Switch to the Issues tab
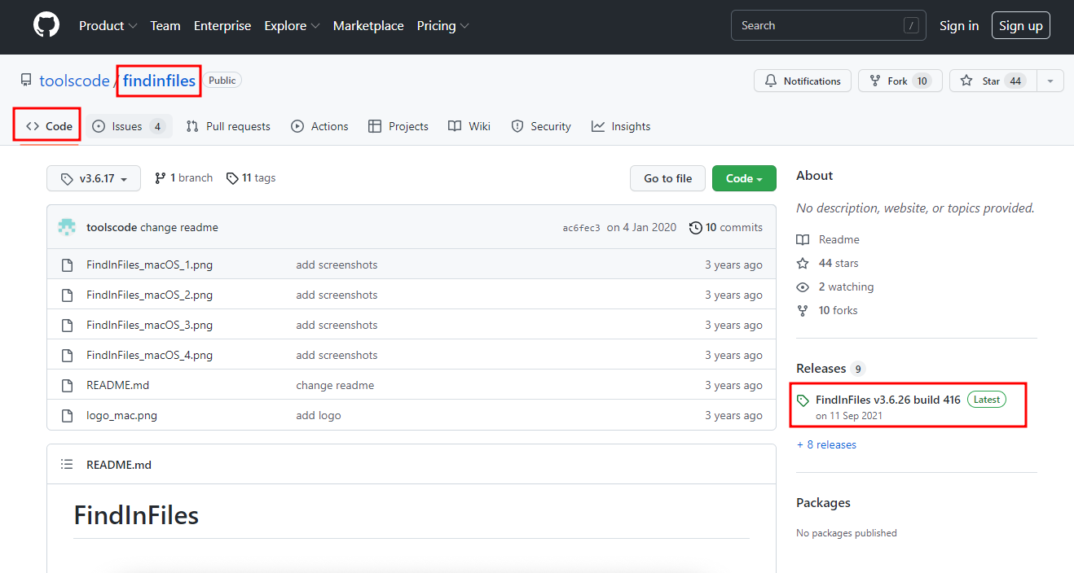 click(129, 126)
